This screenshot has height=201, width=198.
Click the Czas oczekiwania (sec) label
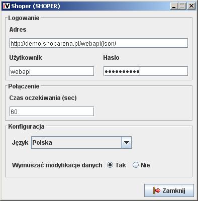tap(43, 98)
